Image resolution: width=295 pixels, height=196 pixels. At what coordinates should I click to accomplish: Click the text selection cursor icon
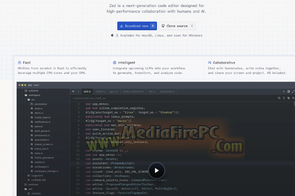(x=284, y=98)
